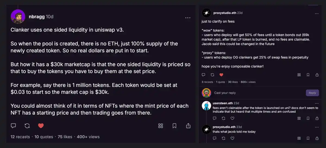
Task: View the 10 quotes on nbragg's cast
Action: coord(44,137)
